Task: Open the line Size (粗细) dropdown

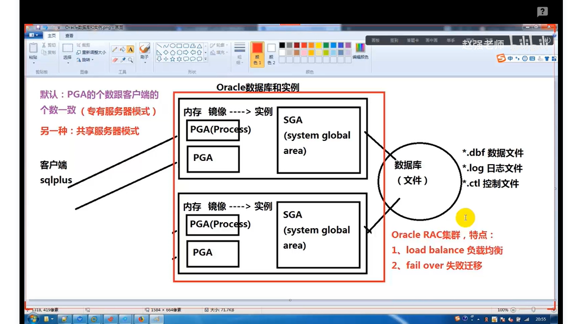Action: [239, 54]
